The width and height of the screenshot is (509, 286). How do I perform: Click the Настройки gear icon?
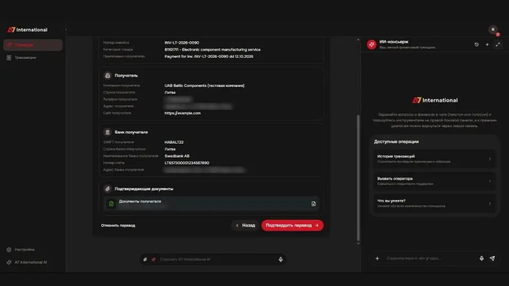[9, 249]
